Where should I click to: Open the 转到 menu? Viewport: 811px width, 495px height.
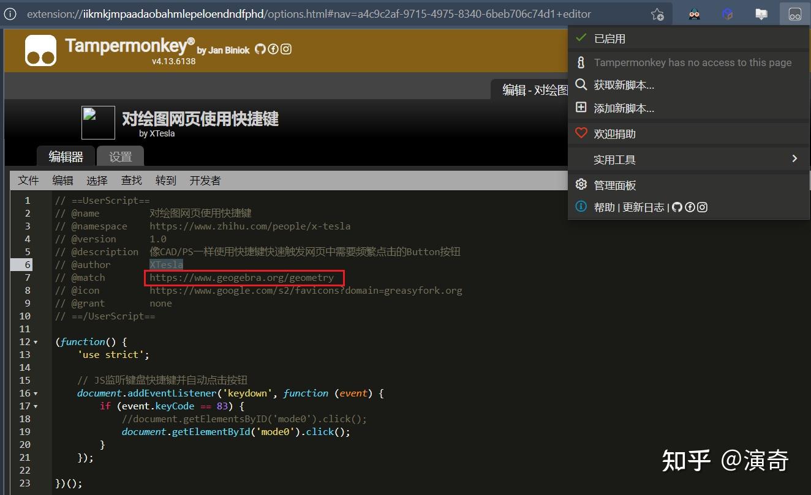click(165, 181)
